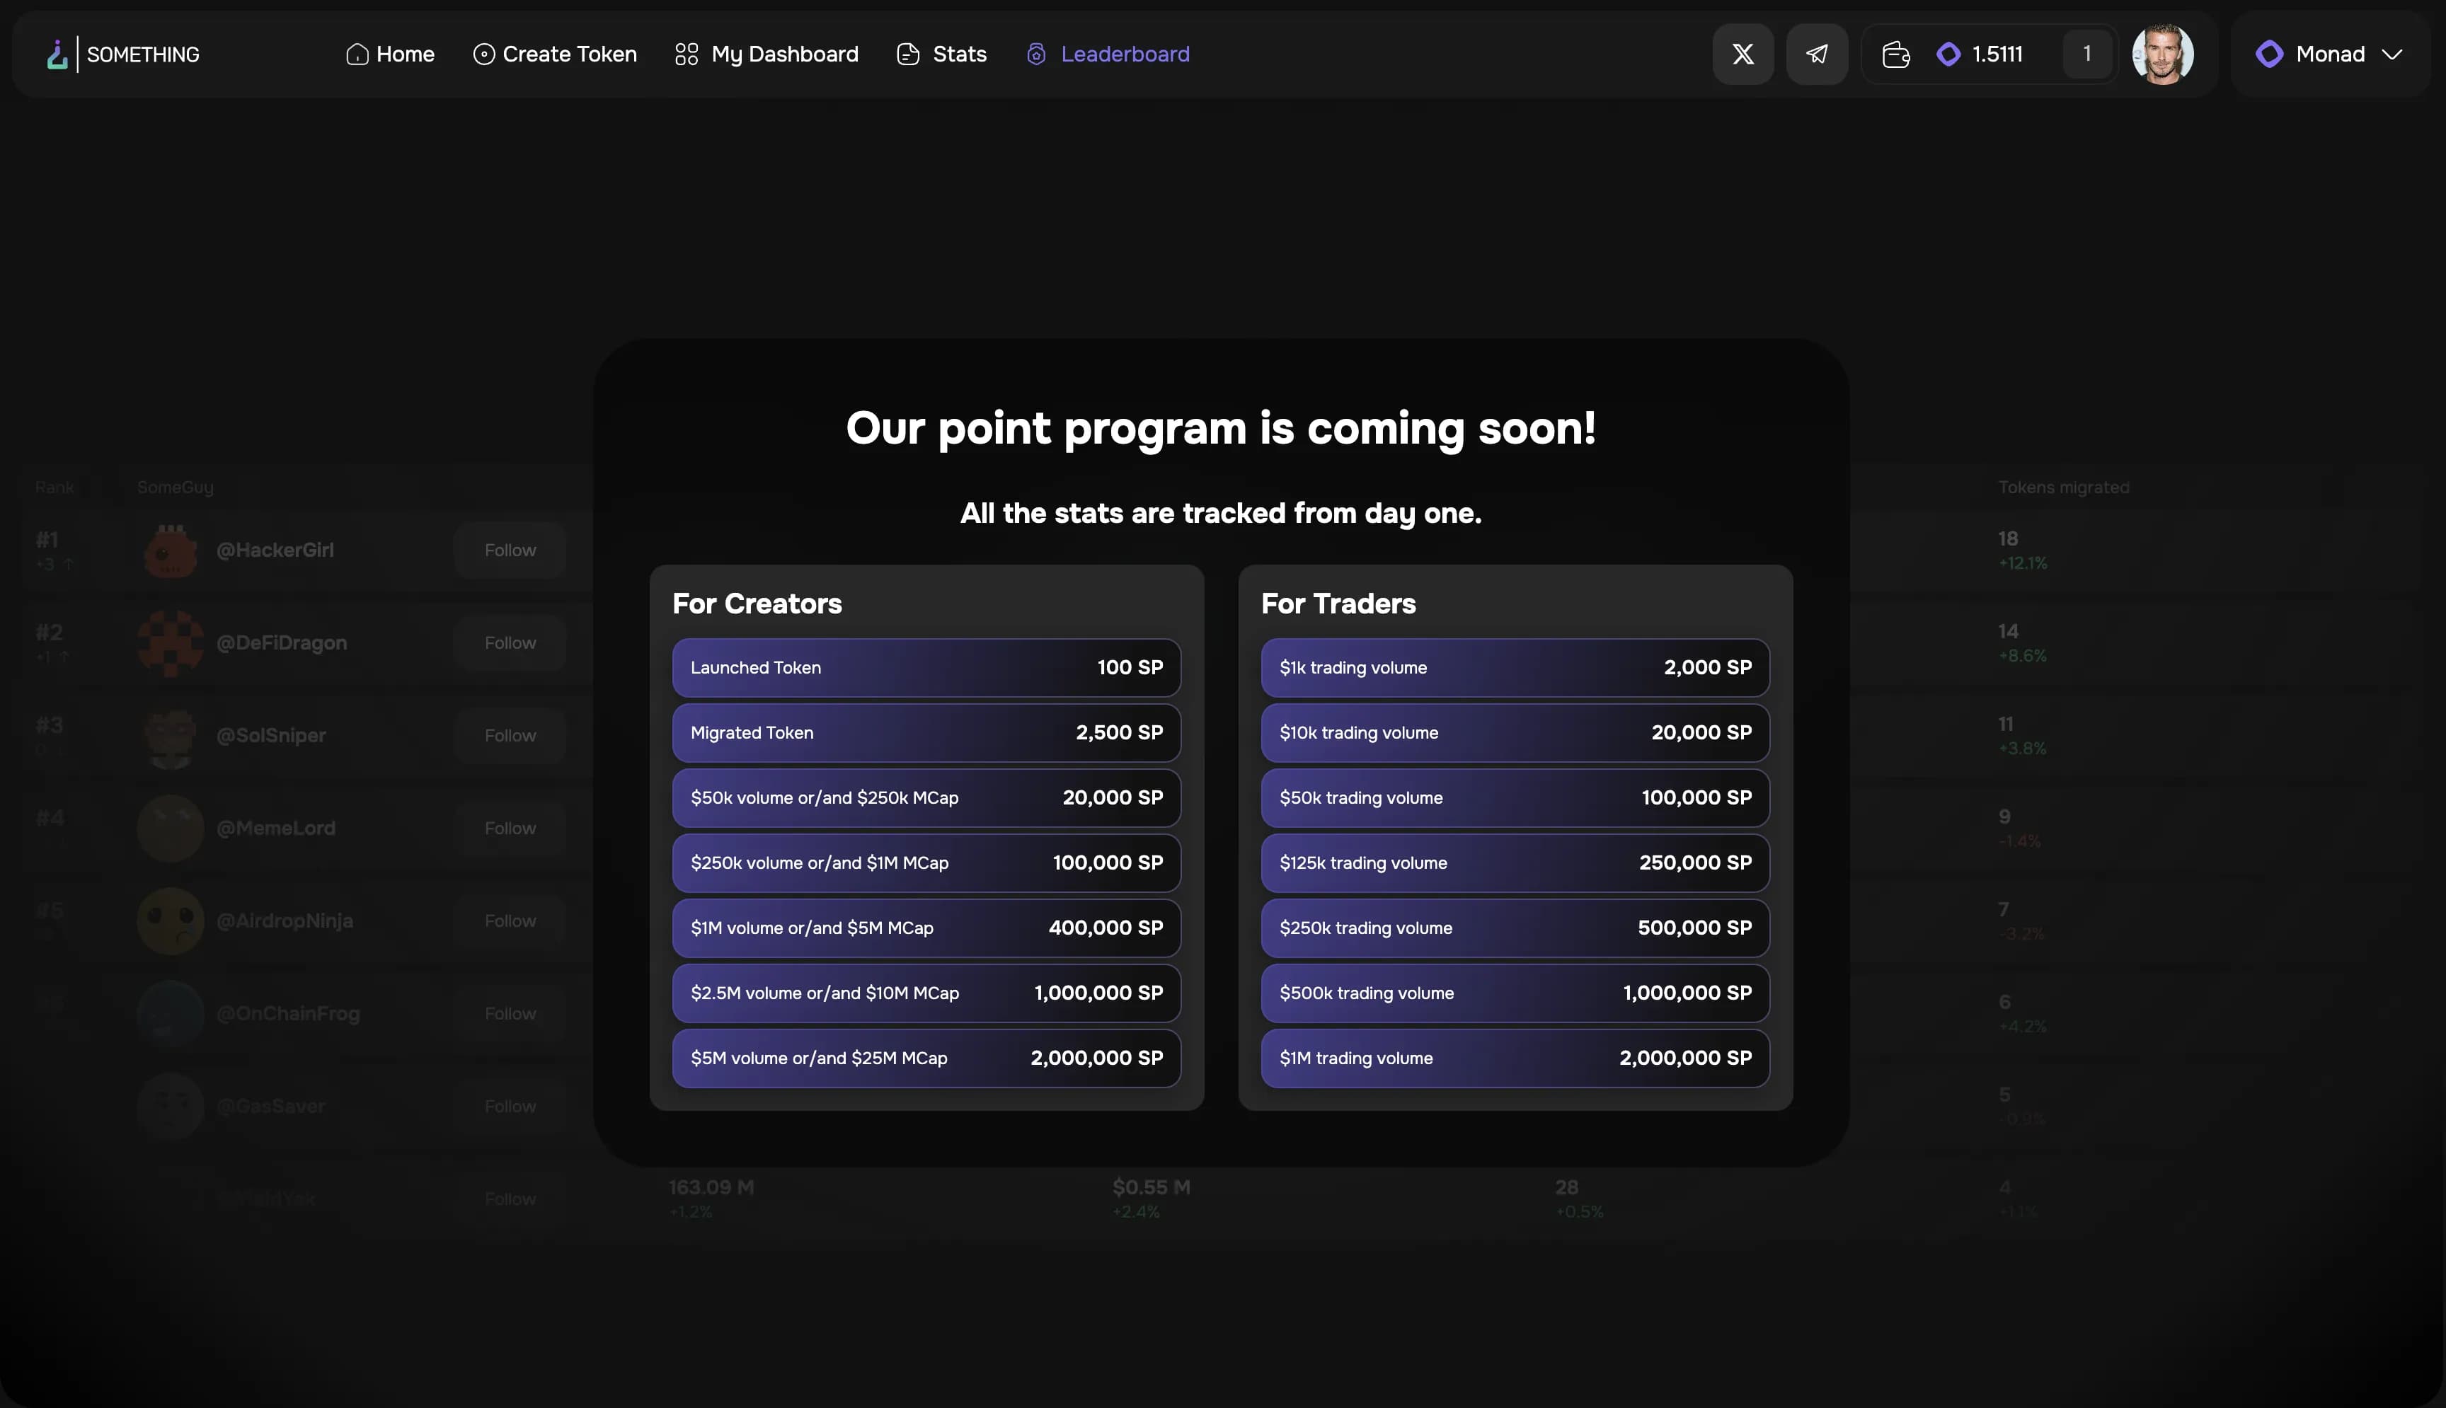Open the Telegram icon in the header
The image size is (2446, 1408).
(1816, 54)
